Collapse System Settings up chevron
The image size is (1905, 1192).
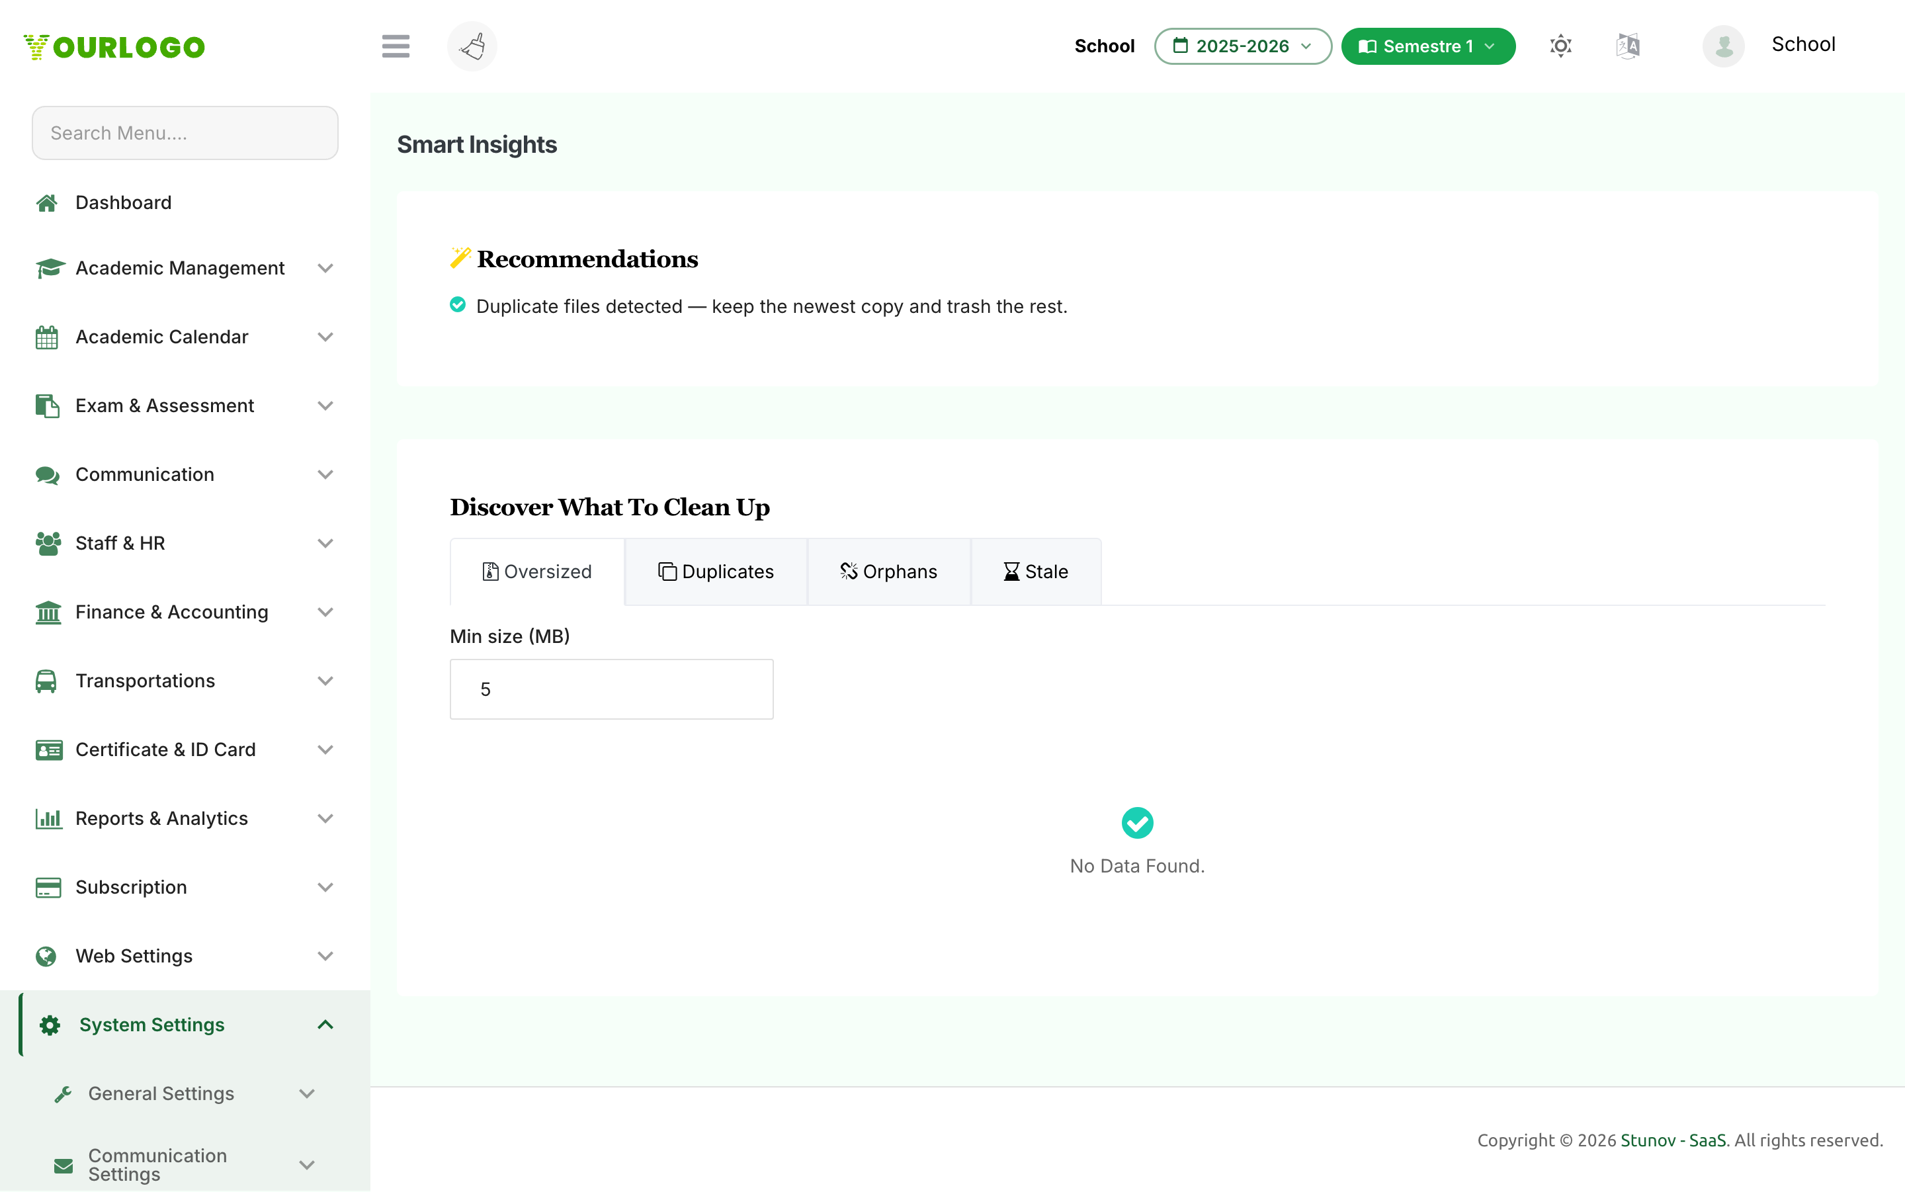[325, 1025]
